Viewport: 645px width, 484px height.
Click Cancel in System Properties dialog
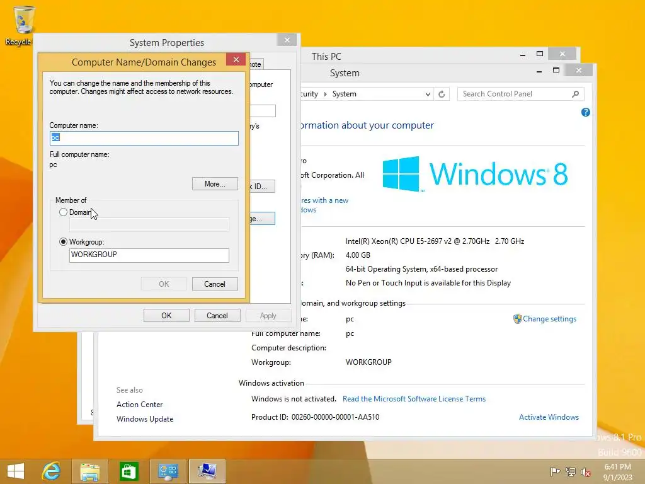click(x=217, y=316)
